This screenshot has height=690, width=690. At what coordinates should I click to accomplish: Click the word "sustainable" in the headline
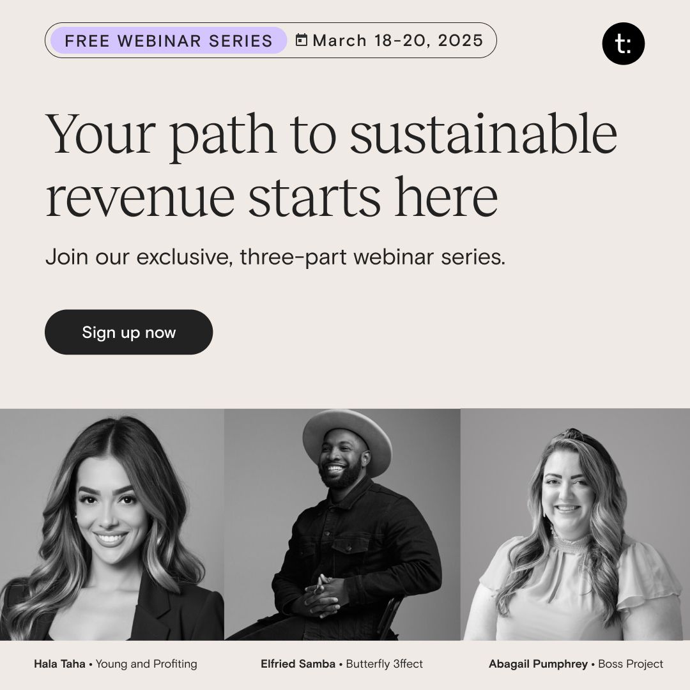(x=484, y=136)
